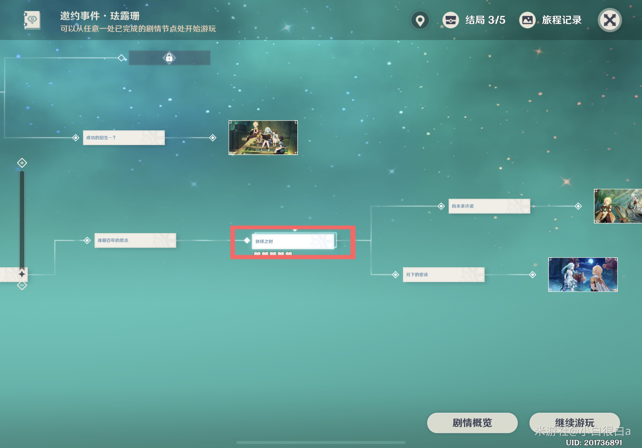Viewport: 642px width, 448px height.
Task: Click the locked story node
Action: [x=169, y=58]
